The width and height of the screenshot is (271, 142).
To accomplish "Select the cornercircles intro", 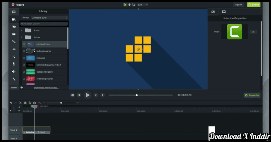I will point(44,44).
